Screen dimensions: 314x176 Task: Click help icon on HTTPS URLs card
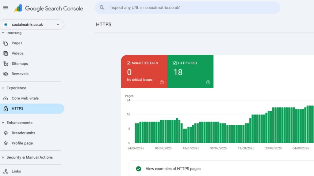(x=208, y=82)
